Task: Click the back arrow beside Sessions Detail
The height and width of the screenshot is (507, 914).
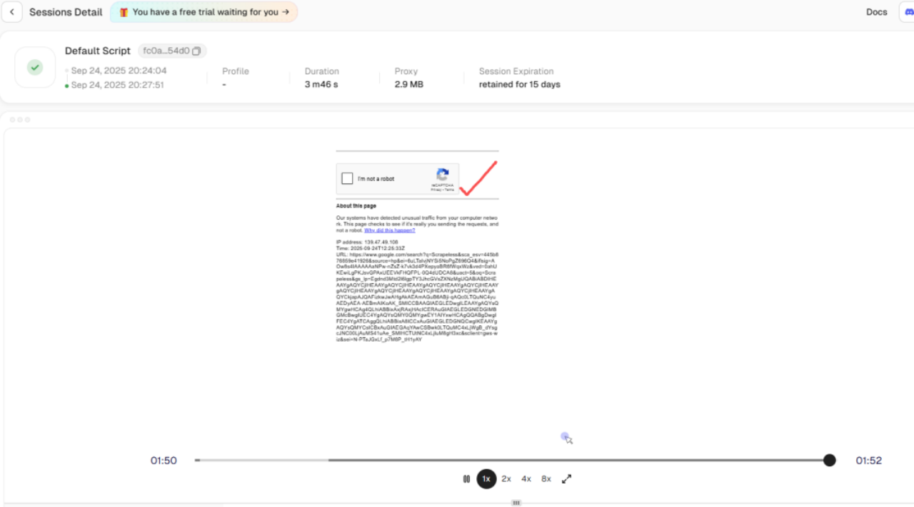Action: point(11,12)
